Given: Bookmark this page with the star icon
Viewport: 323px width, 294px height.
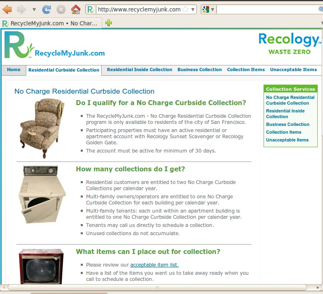Looking at the screenshot, I should pyautogui.click(x=185, y=9).
